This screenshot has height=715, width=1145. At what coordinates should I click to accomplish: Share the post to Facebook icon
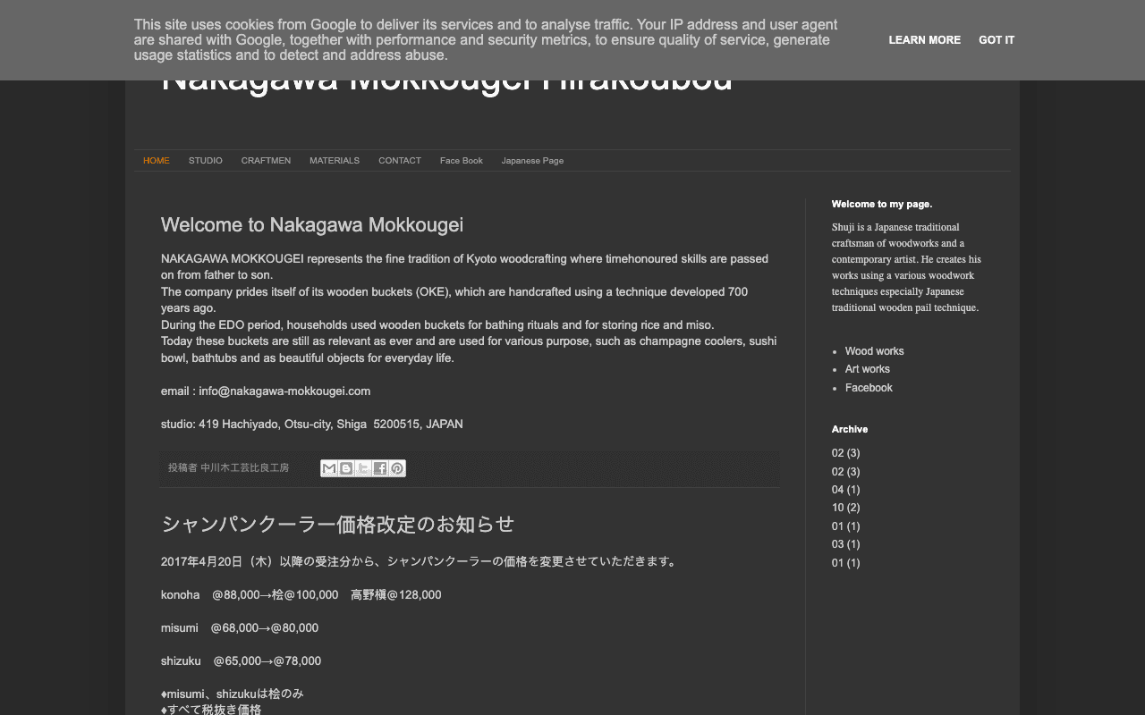pyautogui.click(x=380, y=468)
